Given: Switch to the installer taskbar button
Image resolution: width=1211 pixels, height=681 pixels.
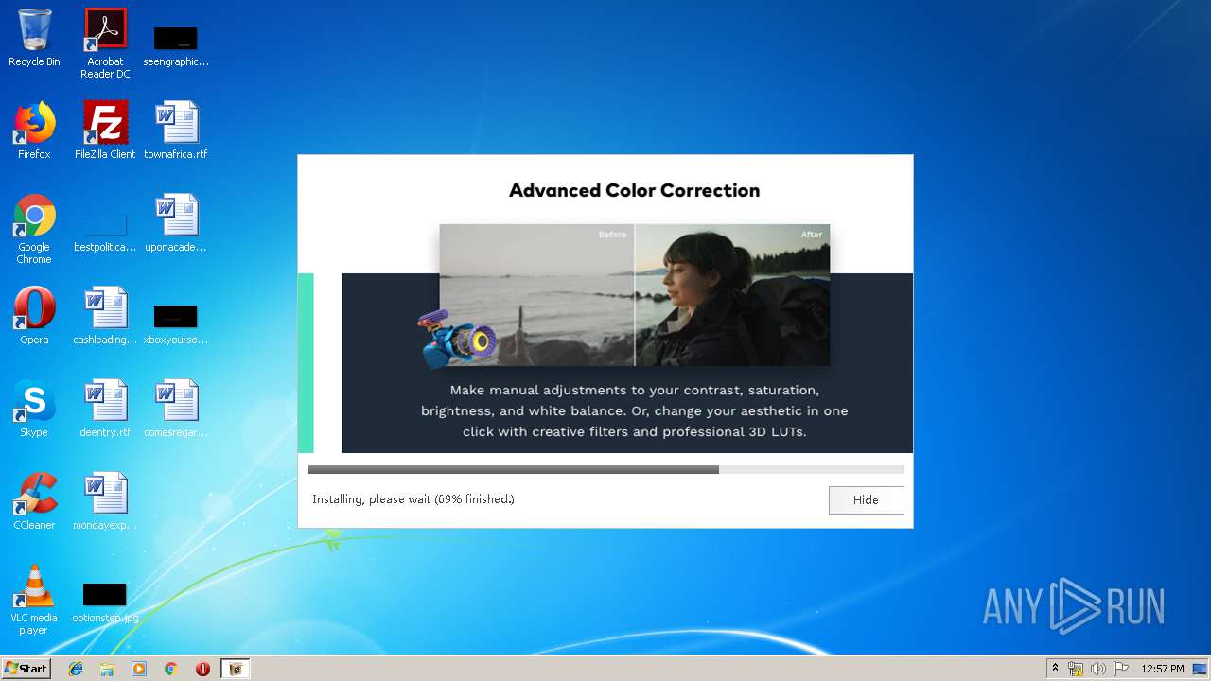Looking at the screenshot, I should coord(236,669).
